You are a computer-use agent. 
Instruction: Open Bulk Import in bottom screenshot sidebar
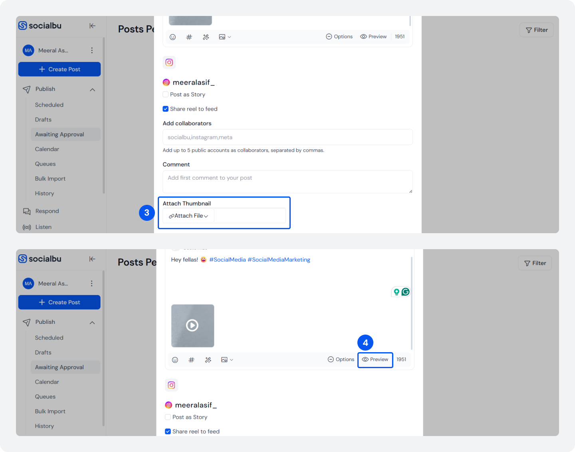50,412
